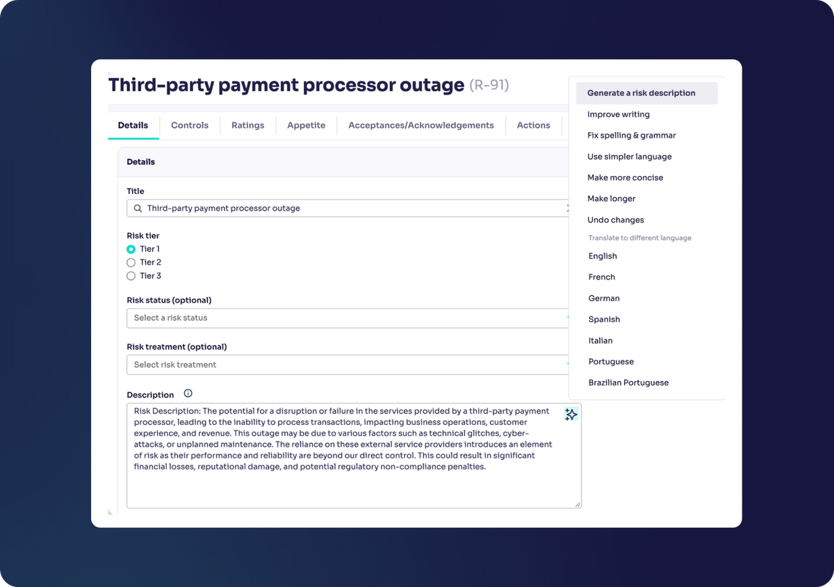Switch to the Details tab

[133, 126]
